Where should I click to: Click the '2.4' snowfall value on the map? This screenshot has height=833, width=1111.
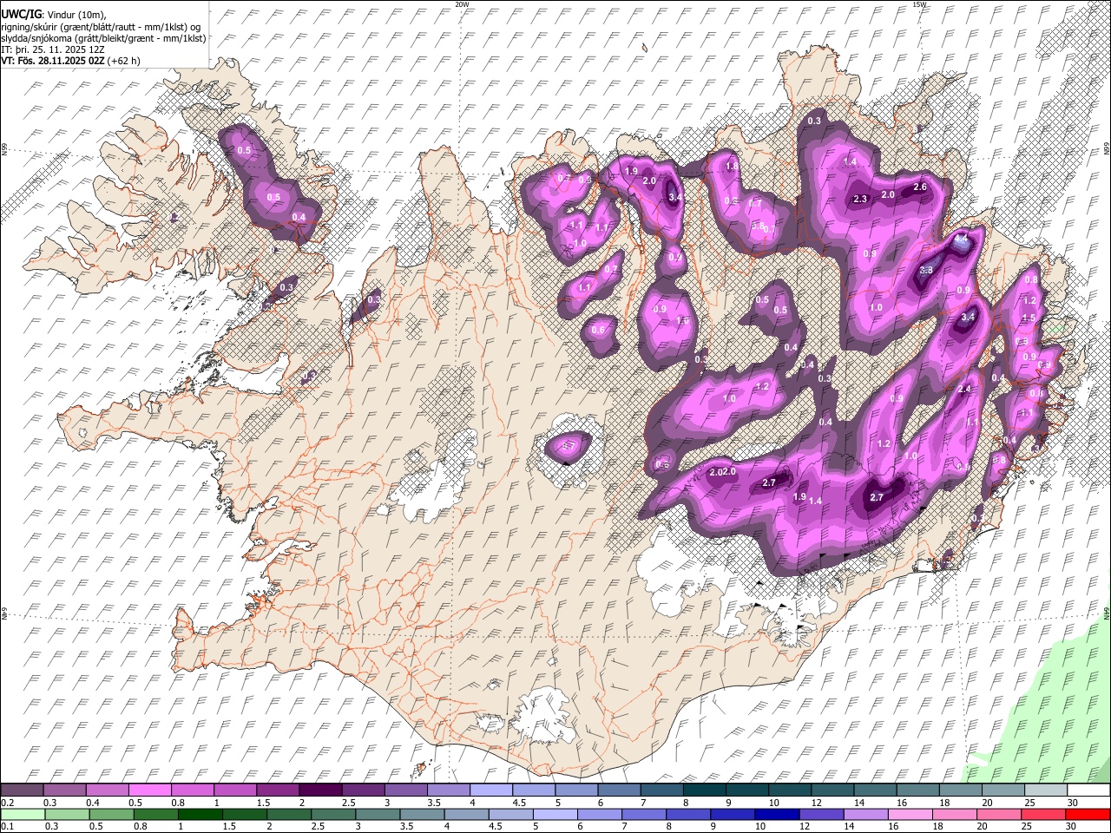tap(964, 390)
